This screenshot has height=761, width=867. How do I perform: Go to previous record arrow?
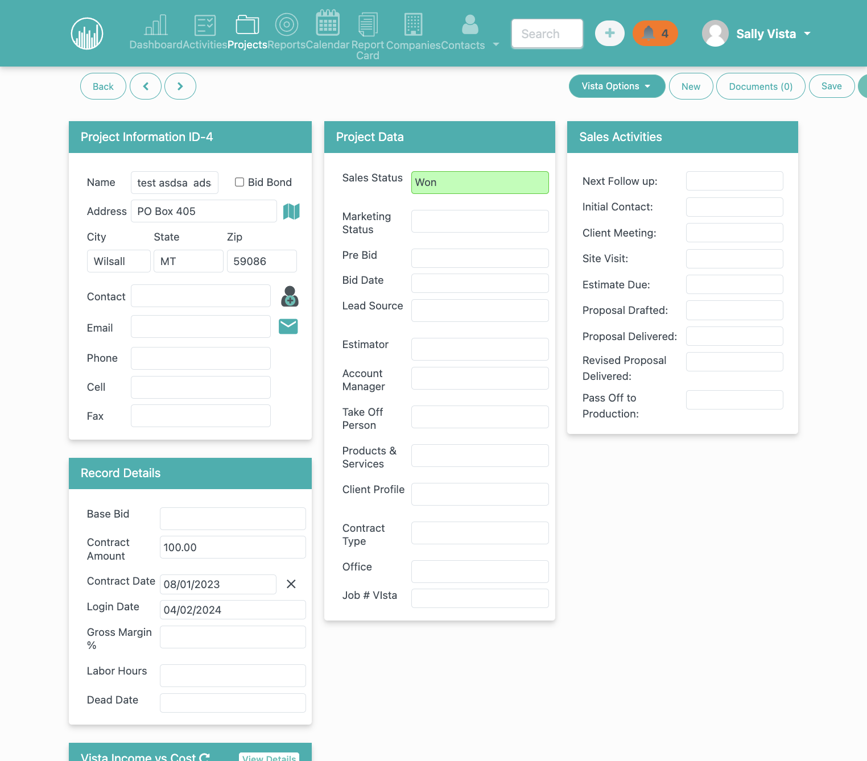click(x=146, y=86)
